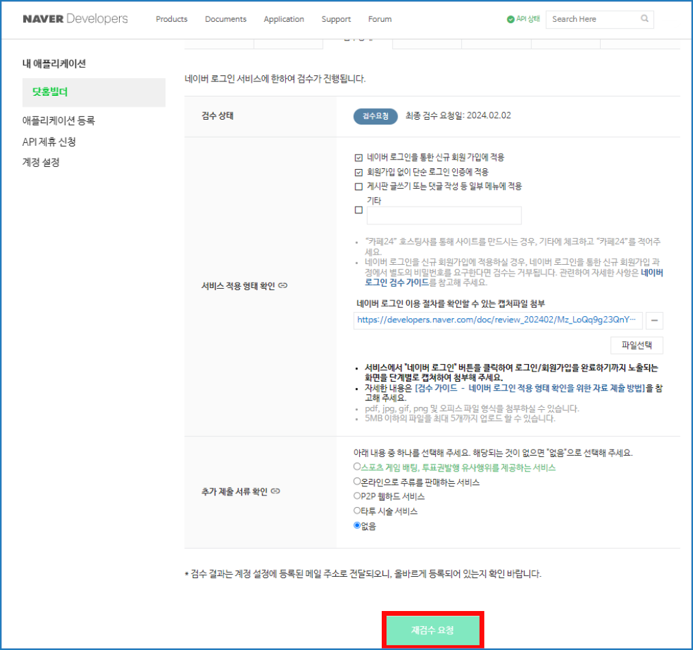Choose the 없음 radio option
693x650 pixels.
(x=356, y=525)
